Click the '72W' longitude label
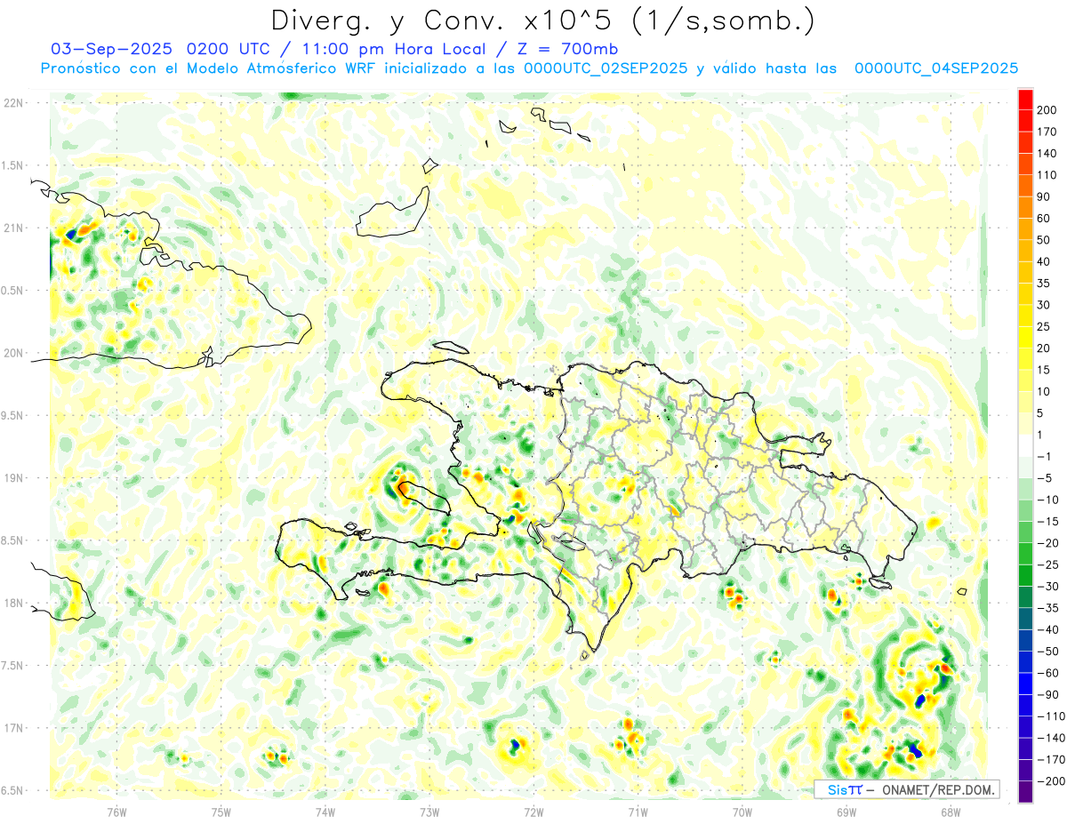 click(533, 812)
